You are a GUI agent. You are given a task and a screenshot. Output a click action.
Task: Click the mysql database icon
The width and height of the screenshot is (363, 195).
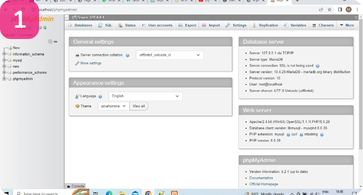point(10,60)
